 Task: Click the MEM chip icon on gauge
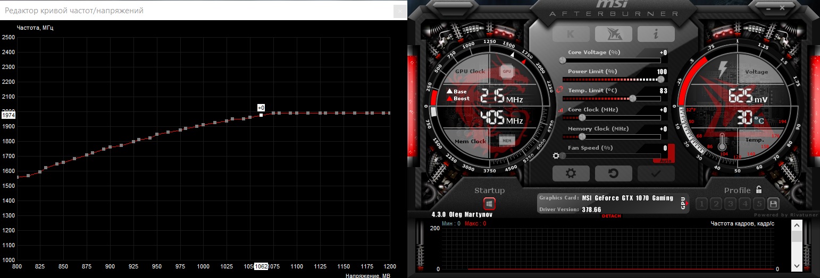[x=506, y=141]
